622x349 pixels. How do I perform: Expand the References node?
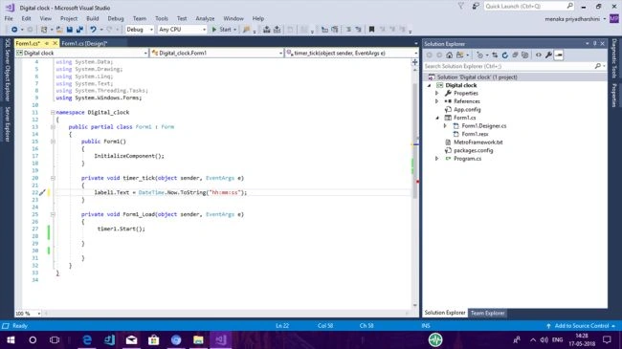pos(437,101)
